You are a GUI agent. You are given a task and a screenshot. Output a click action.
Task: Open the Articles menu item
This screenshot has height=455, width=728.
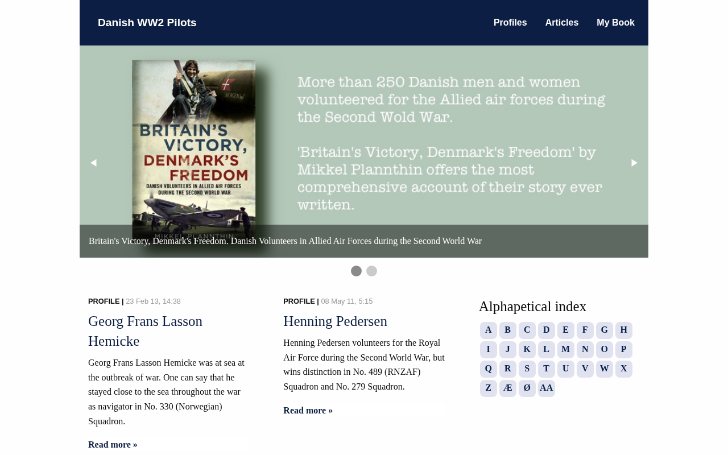pos(562,23)
